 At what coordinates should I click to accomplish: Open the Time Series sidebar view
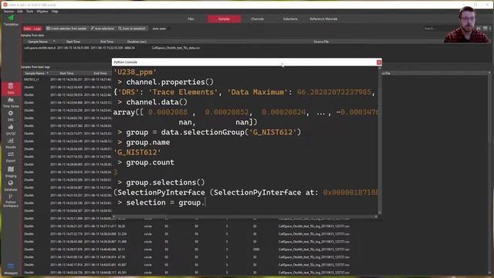pos(11,103)
